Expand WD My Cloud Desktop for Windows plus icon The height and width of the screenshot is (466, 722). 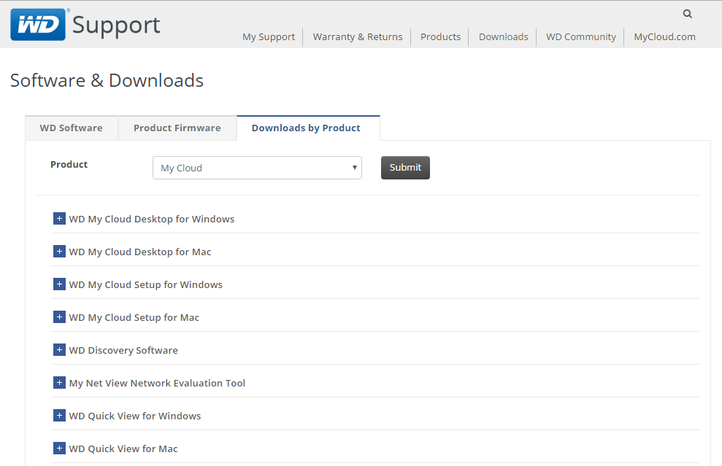pyautogui.click(x=59, y=219)
